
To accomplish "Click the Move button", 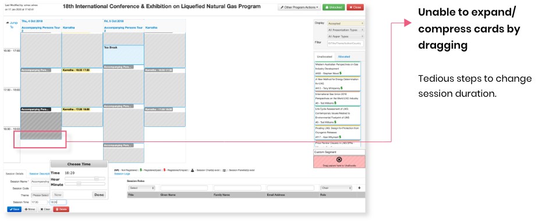I will 30,209.
